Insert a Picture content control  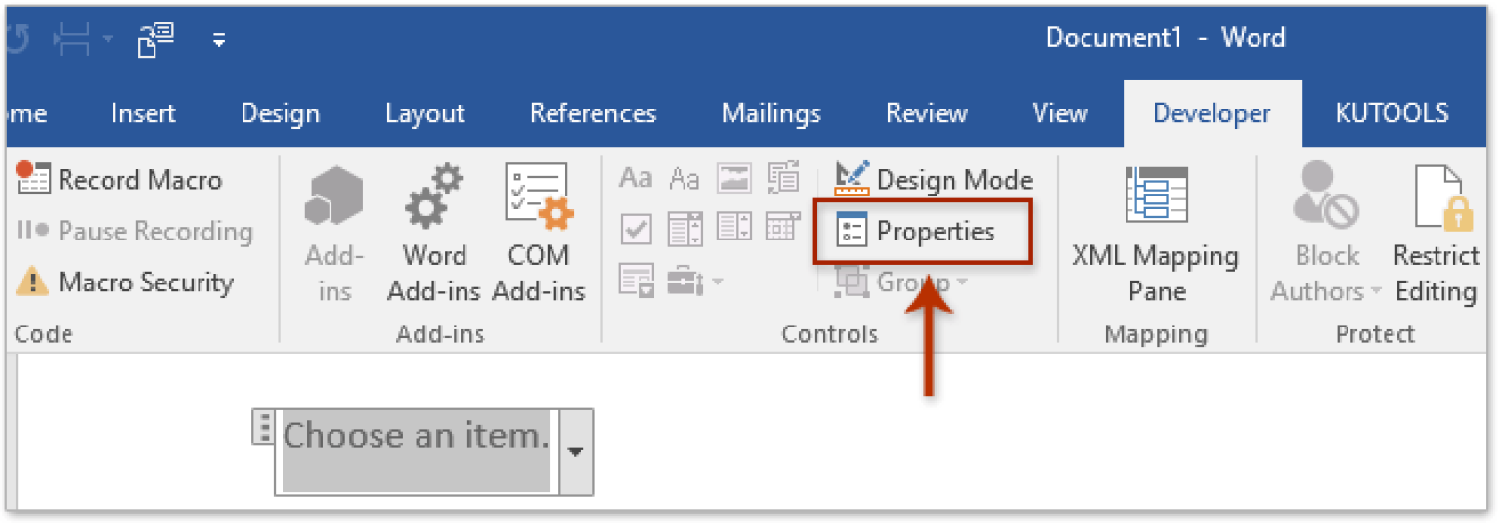coord(733,179)
